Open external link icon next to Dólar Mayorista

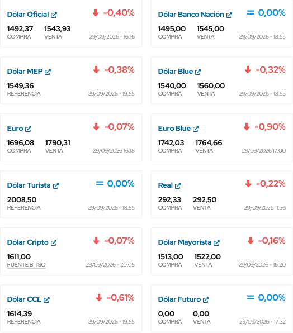(216, 242)
